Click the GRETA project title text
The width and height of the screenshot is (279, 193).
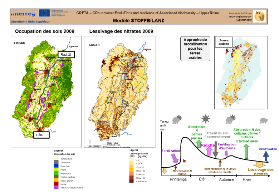point(148,13)
